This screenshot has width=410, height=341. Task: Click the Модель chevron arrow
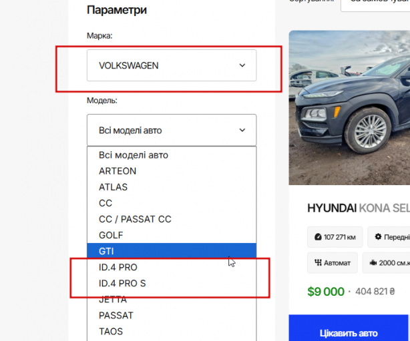(242, 130)
